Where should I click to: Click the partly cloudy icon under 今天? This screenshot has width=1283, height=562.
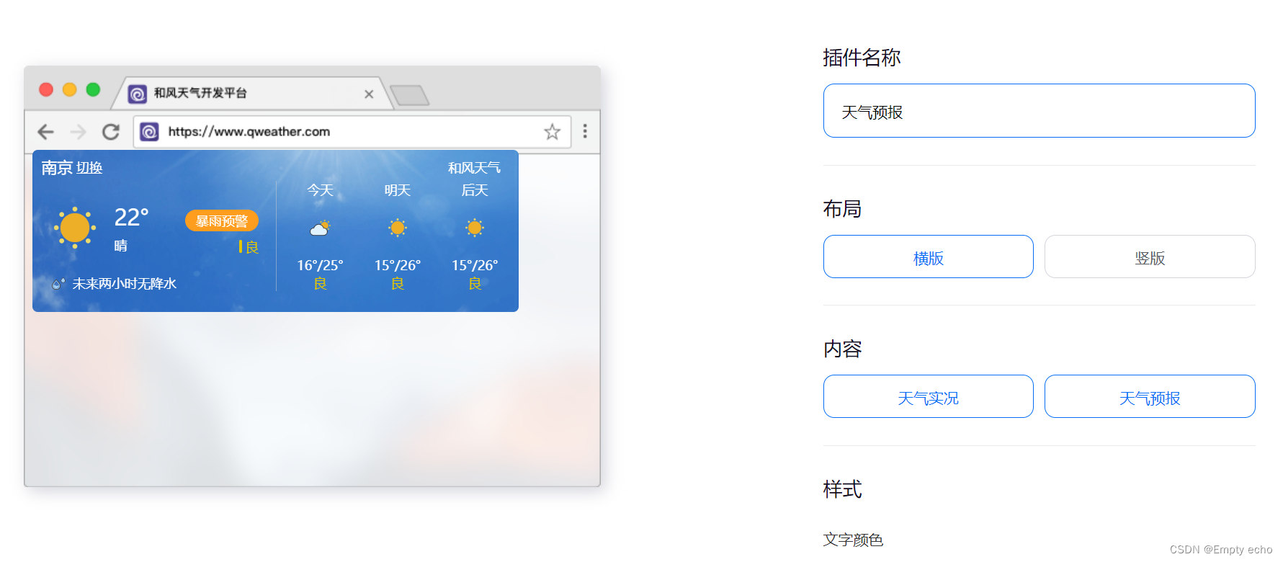[x=320, y=228]
